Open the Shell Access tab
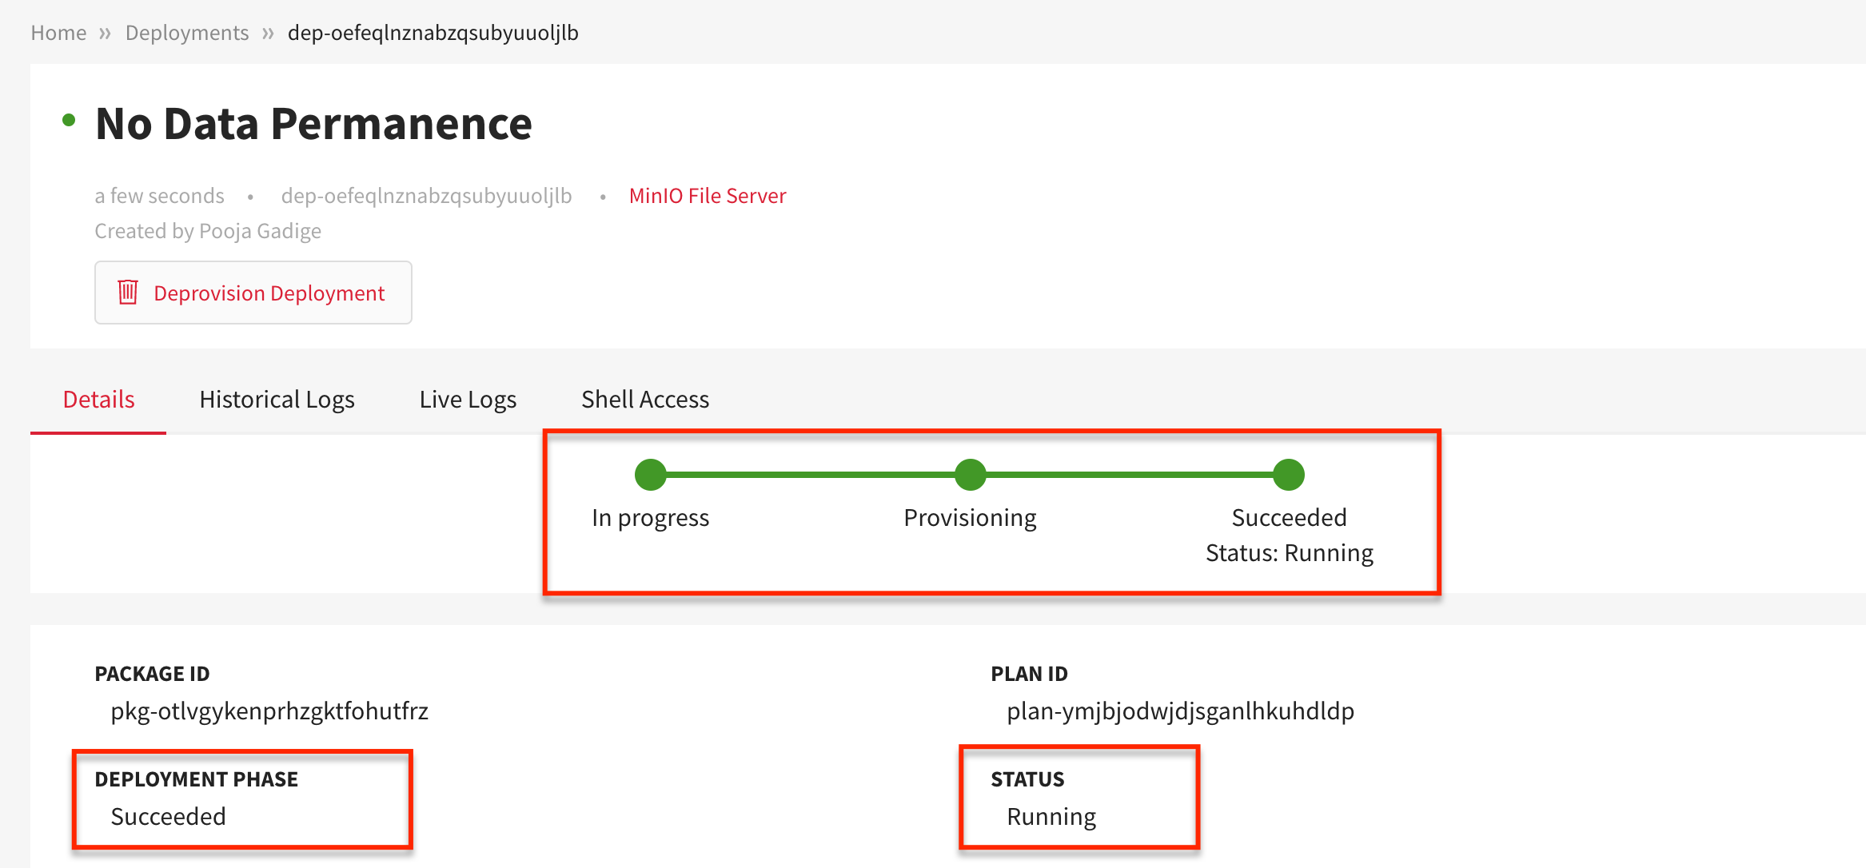The height and width of the screenshot is (868, 1866). [x=645, y=399]
